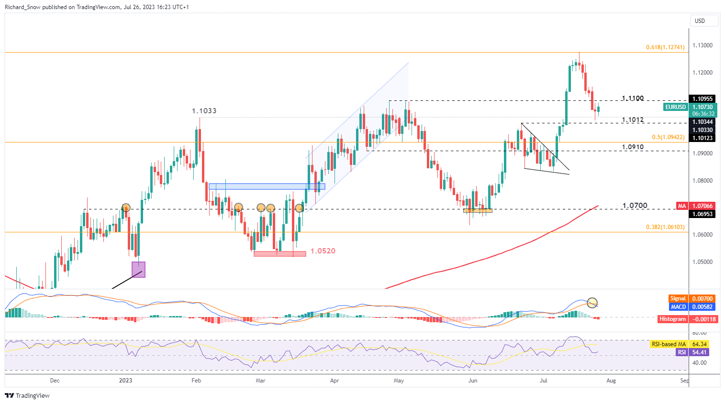Viewport: 725px width, 404px height.
Task: Click the 1.10955 price label
Action: coord(703,99)
